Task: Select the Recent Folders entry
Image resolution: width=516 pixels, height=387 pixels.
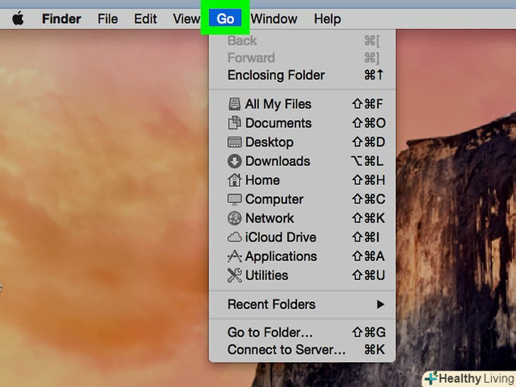Action: (x=302, y=304)
